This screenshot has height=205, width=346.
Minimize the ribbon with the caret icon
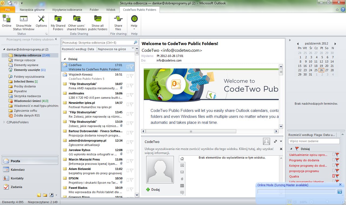click(x=337, y=10)
